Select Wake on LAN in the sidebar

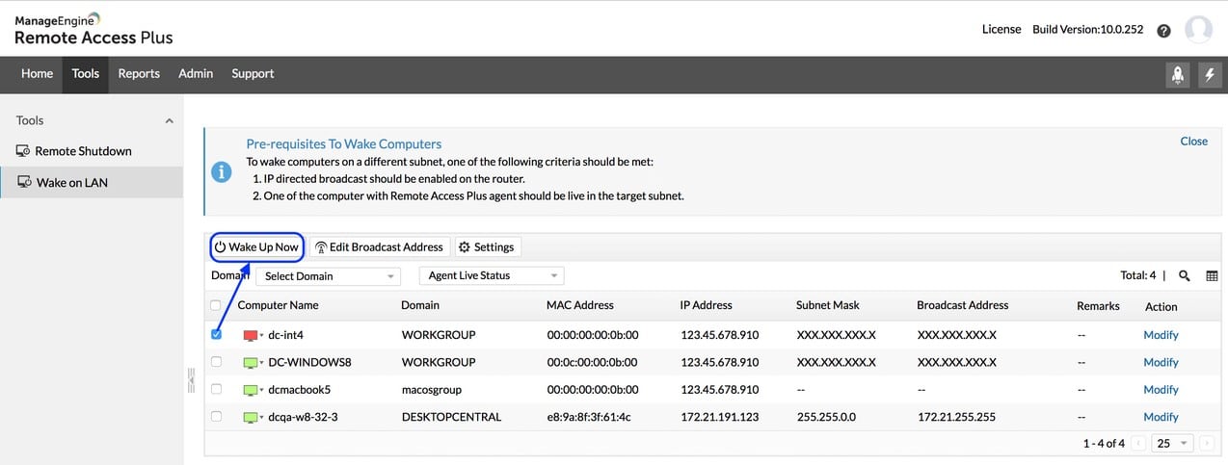pos(92,182)
